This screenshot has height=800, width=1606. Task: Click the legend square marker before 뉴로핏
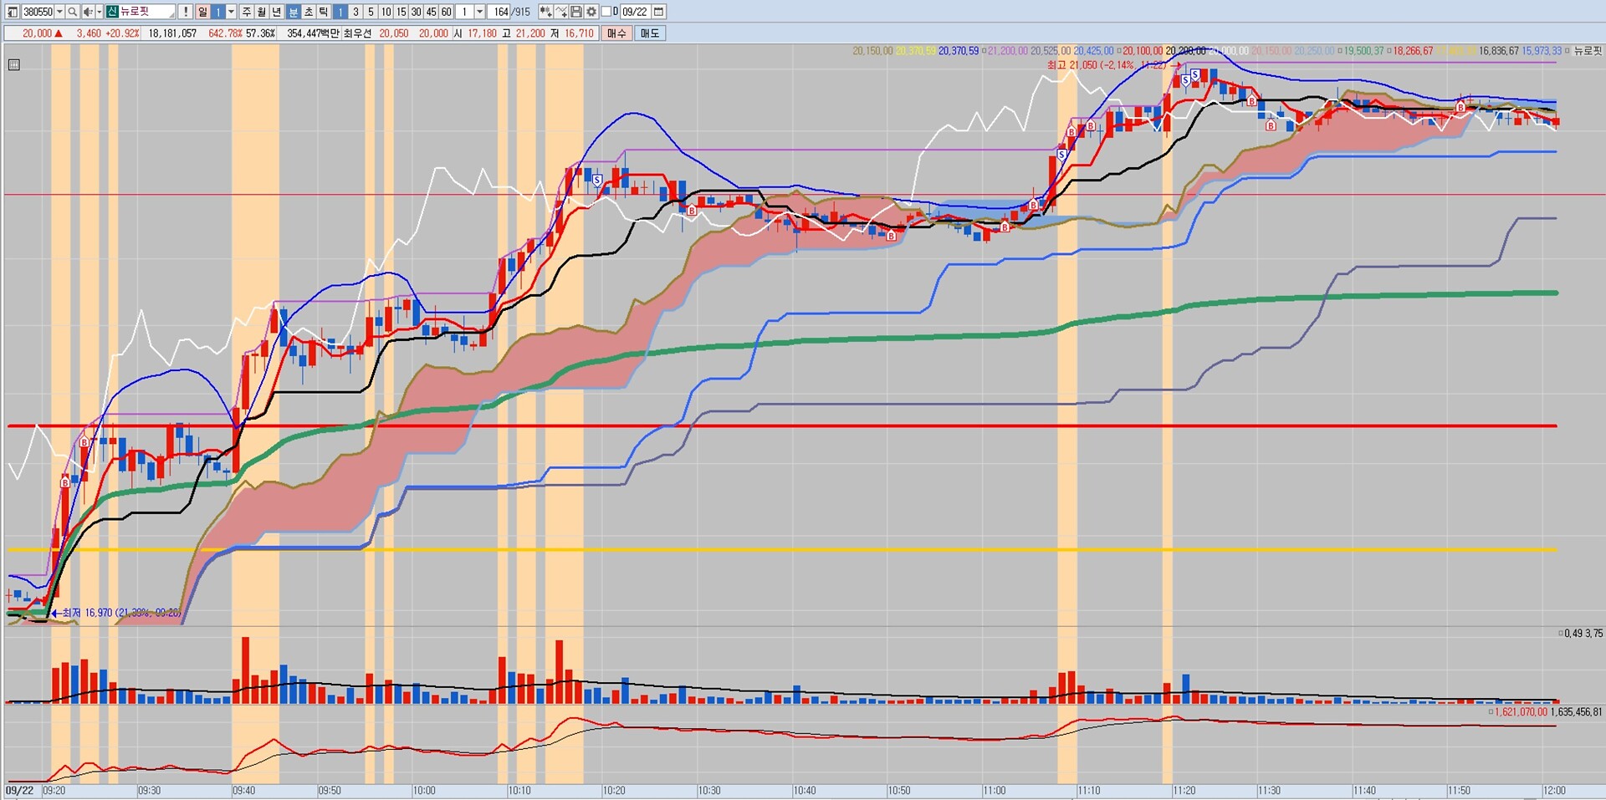1568,51
